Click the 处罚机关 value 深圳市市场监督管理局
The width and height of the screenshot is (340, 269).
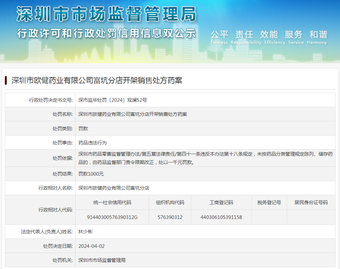click(102, 260)
